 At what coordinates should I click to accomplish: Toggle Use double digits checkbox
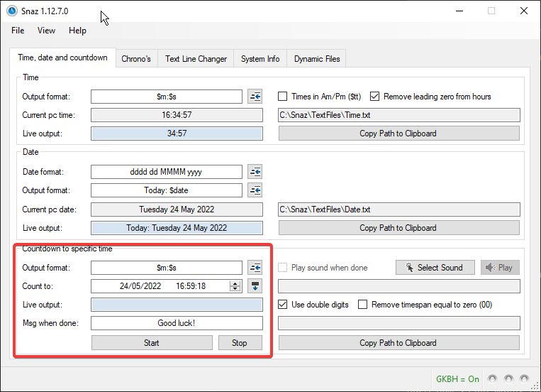point(283,305)
